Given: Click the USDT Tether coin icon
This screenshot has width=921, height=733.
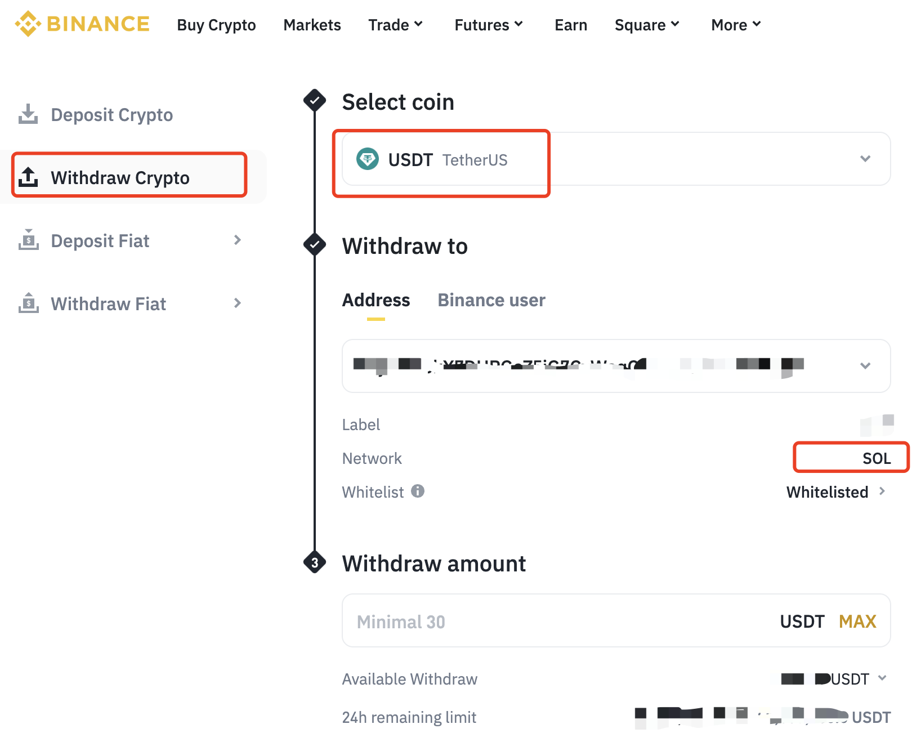Looking at the screenshot, I should pyautogui.click(x=368, y=159).
